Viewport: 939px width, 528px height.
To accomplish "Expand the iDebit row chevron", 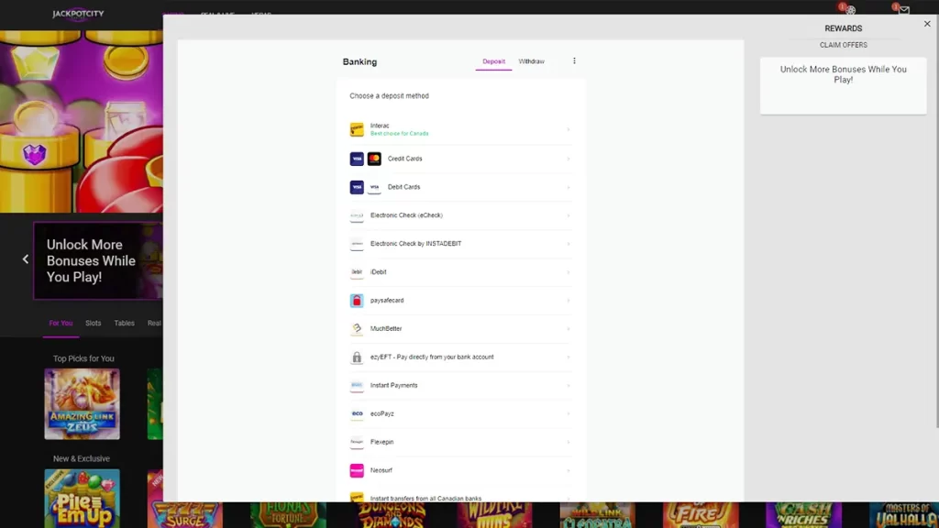I will coord(569,271).
